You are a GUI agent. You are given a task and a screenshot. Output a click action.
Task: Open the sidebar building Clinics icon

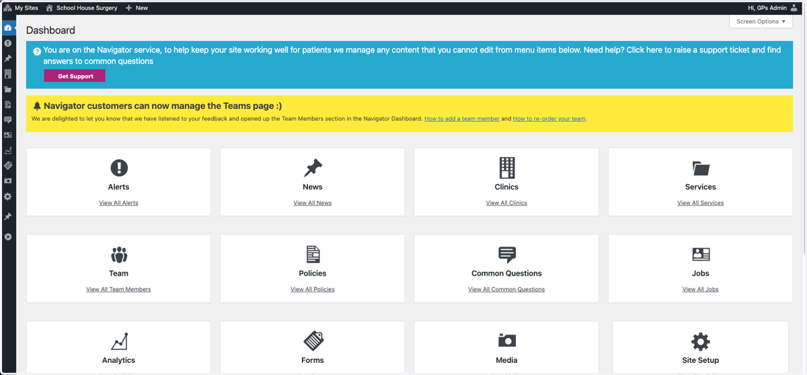(8, 74)
